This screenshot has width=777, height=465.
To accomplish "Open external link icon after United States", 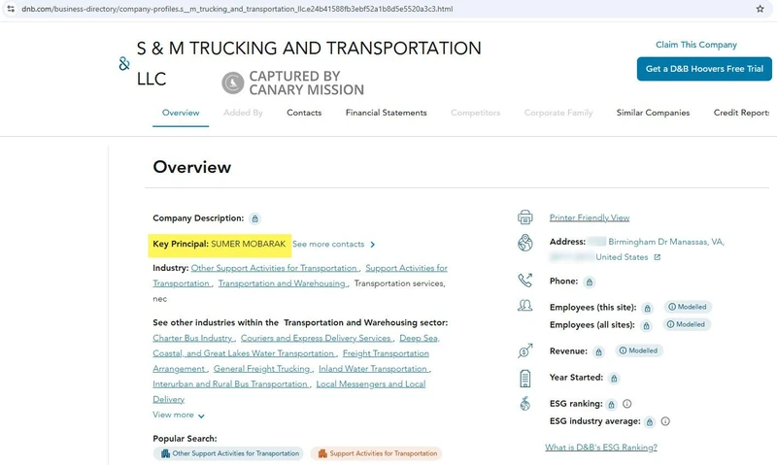I will (658, 257).
